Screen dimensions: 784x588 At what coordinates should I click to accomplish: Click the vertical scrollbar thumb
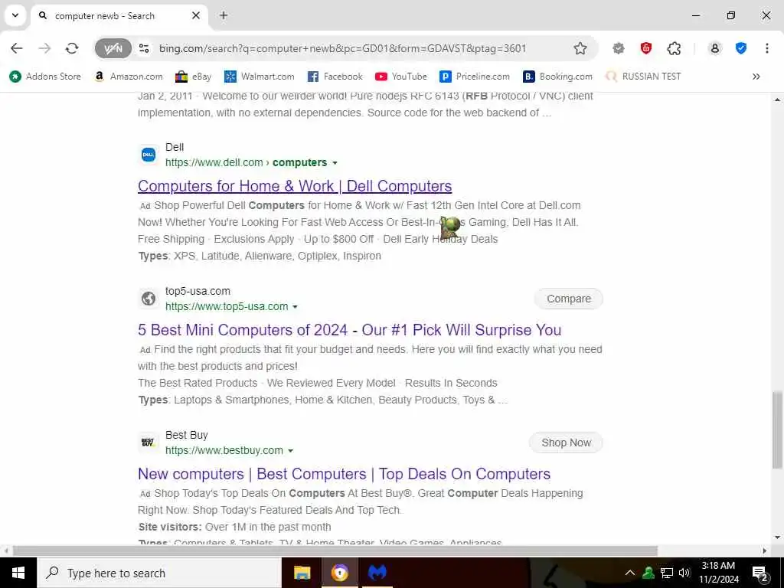coord(777,430)
